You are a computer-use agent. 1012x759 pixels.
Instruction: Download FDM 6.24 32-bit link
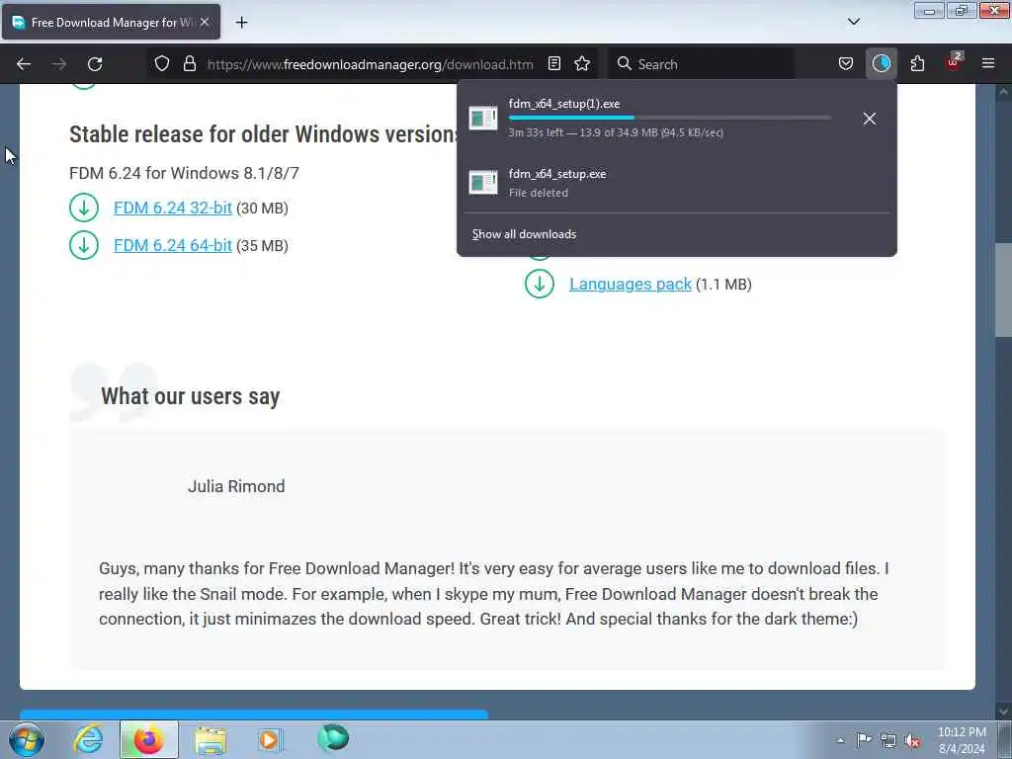point(172,208)
